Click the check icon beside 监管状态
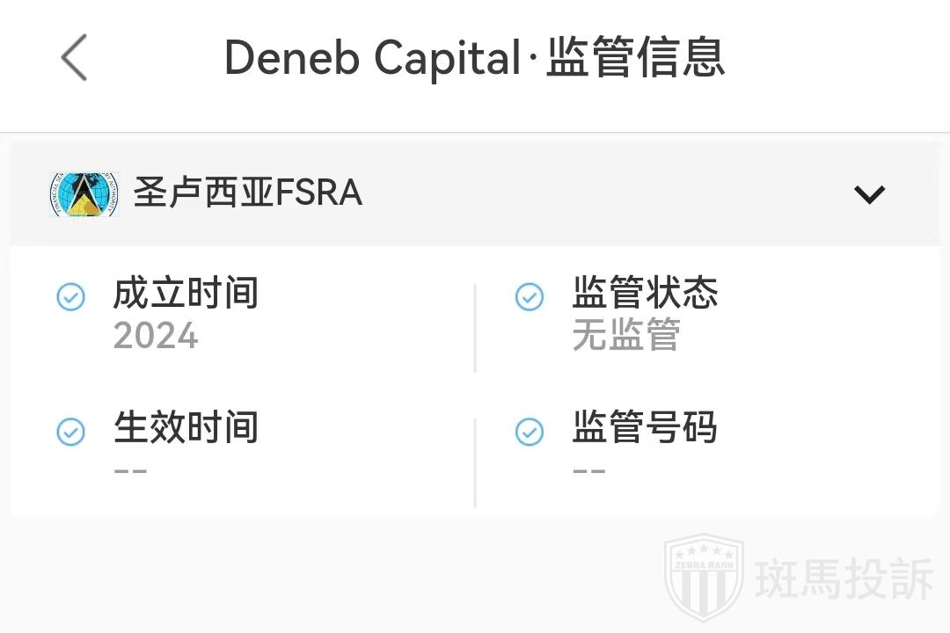Viewport: 950px width, 633px height. coord(529,297)
